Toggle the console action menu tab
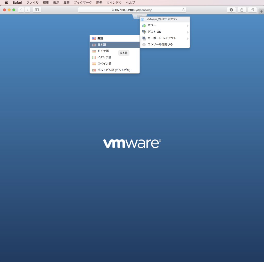 [x=137, y=17]
